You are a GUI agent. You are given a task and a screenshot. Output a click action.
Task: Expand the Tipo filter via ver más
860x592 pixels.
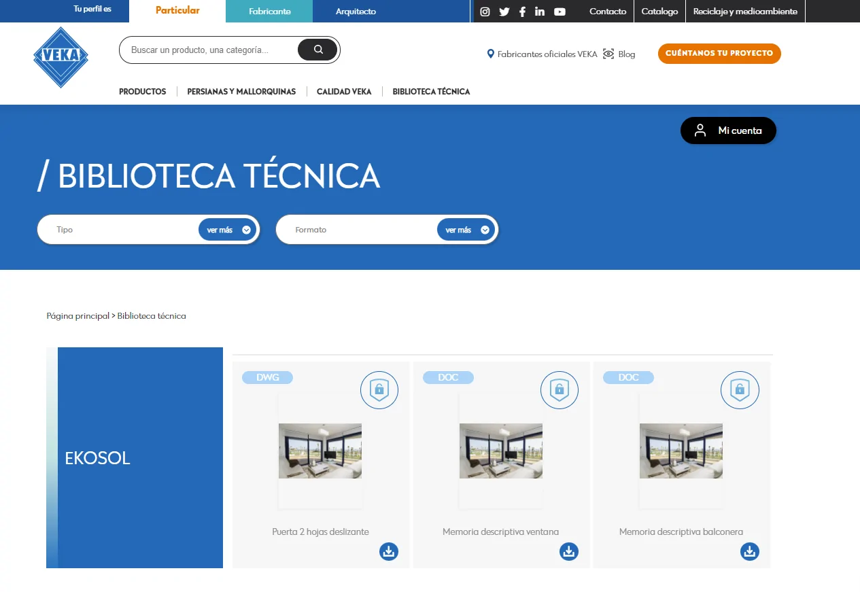[228, 230]
